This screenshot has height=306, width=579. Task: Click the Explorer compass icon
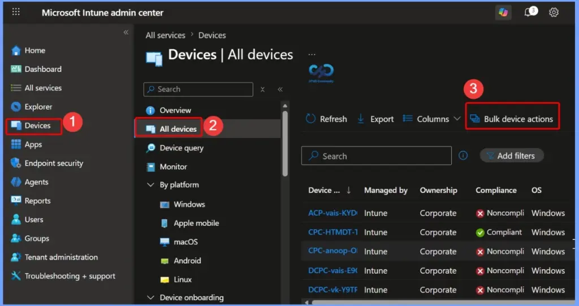[x=16, y=107]
